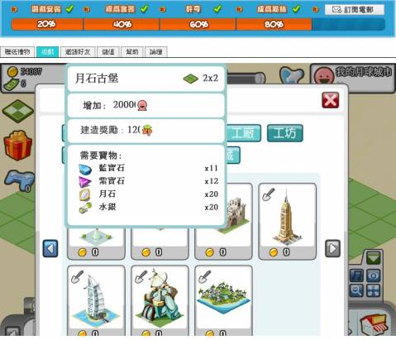Click the 80% progress bar segment

(274, 24)
